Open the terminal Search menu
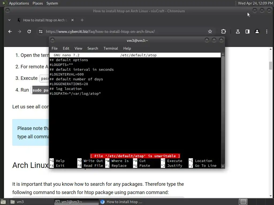This screenshot has width=274, height=205. click(x=93, y=49)
